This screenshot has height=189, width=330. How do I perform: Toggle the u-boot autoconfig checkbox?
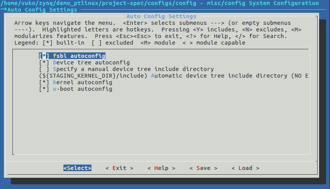44,89
